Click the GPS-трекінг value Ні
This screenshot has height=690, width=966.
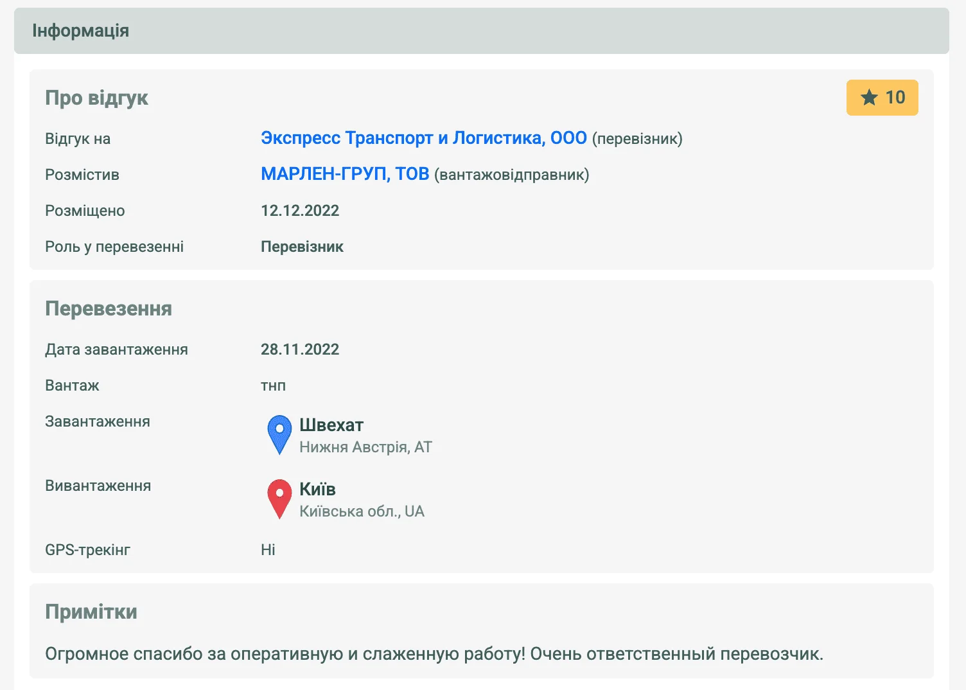[x=268, y=550]
